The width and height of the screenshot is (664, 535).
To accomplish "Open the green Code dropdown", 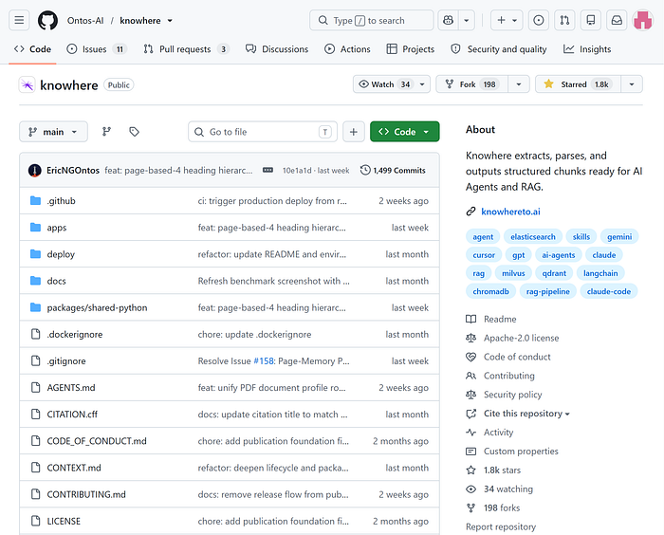I will pyautogui.click(x=404, y=132).
